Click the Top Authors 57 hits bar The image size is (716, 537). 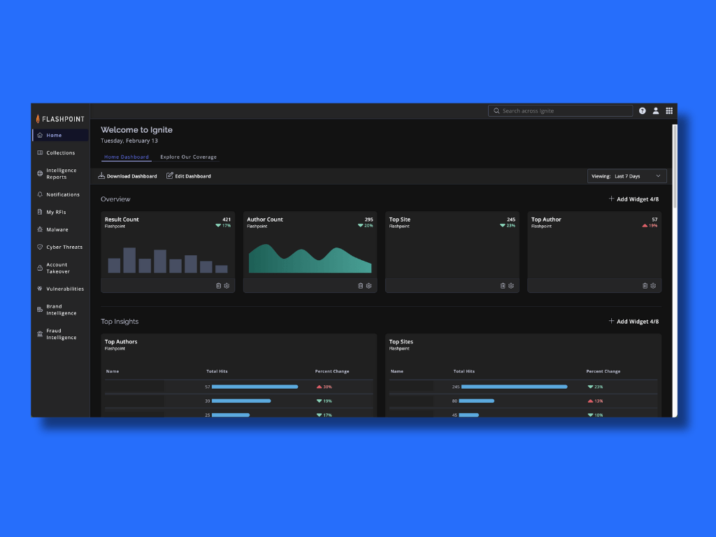tap(255, 387)
